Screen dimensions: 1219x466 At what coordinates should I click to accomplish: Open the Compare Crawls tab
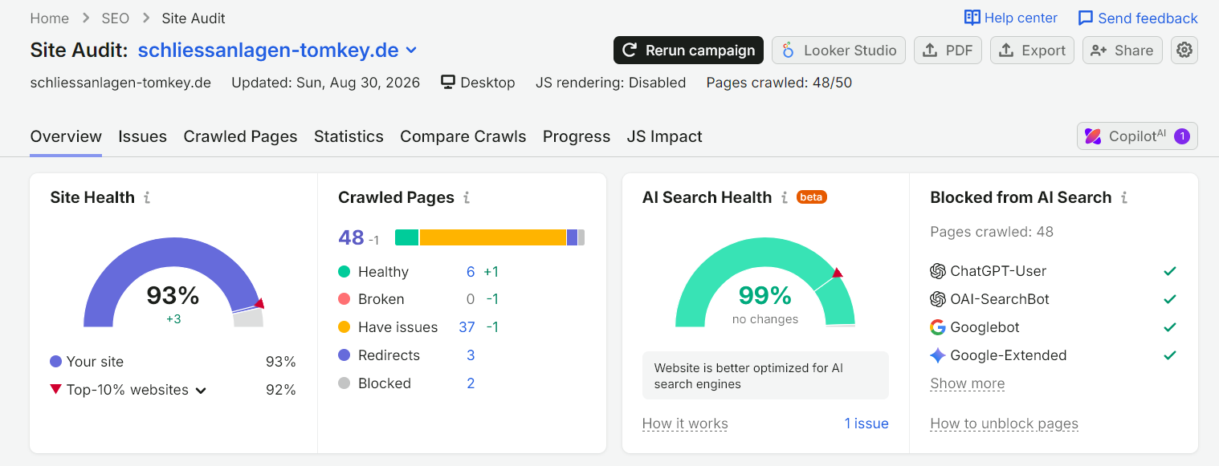463,136
